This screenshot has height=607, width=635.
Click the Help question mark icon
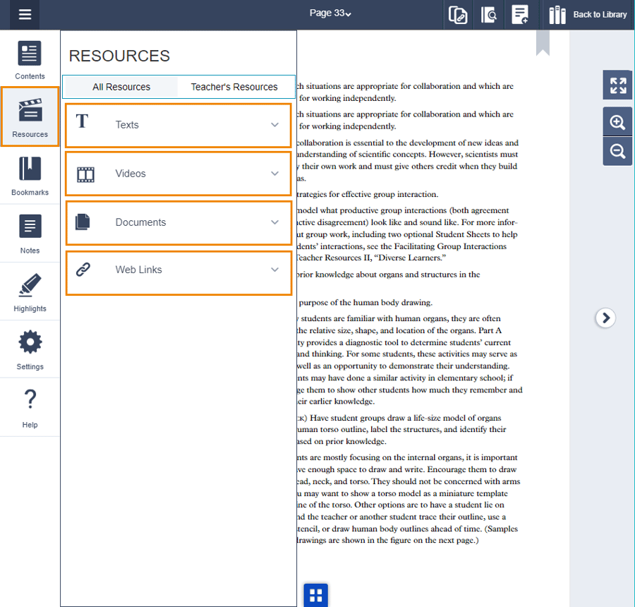click(30, 407)
